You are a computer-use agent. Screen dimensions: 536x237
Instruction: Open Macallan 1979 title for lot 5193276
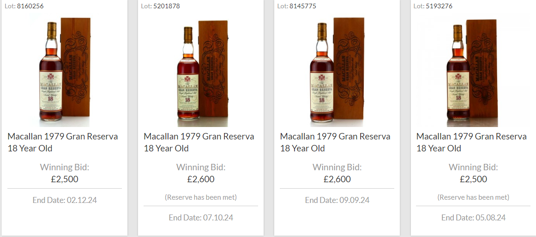[x=471, y=142]
